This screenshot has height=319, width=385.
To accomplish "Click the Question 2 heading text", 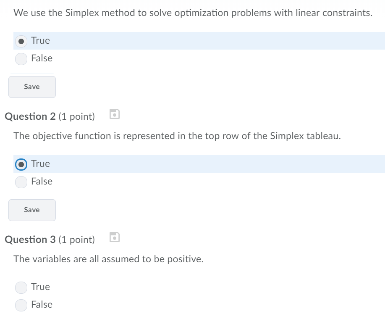I will tap(49, 116).
